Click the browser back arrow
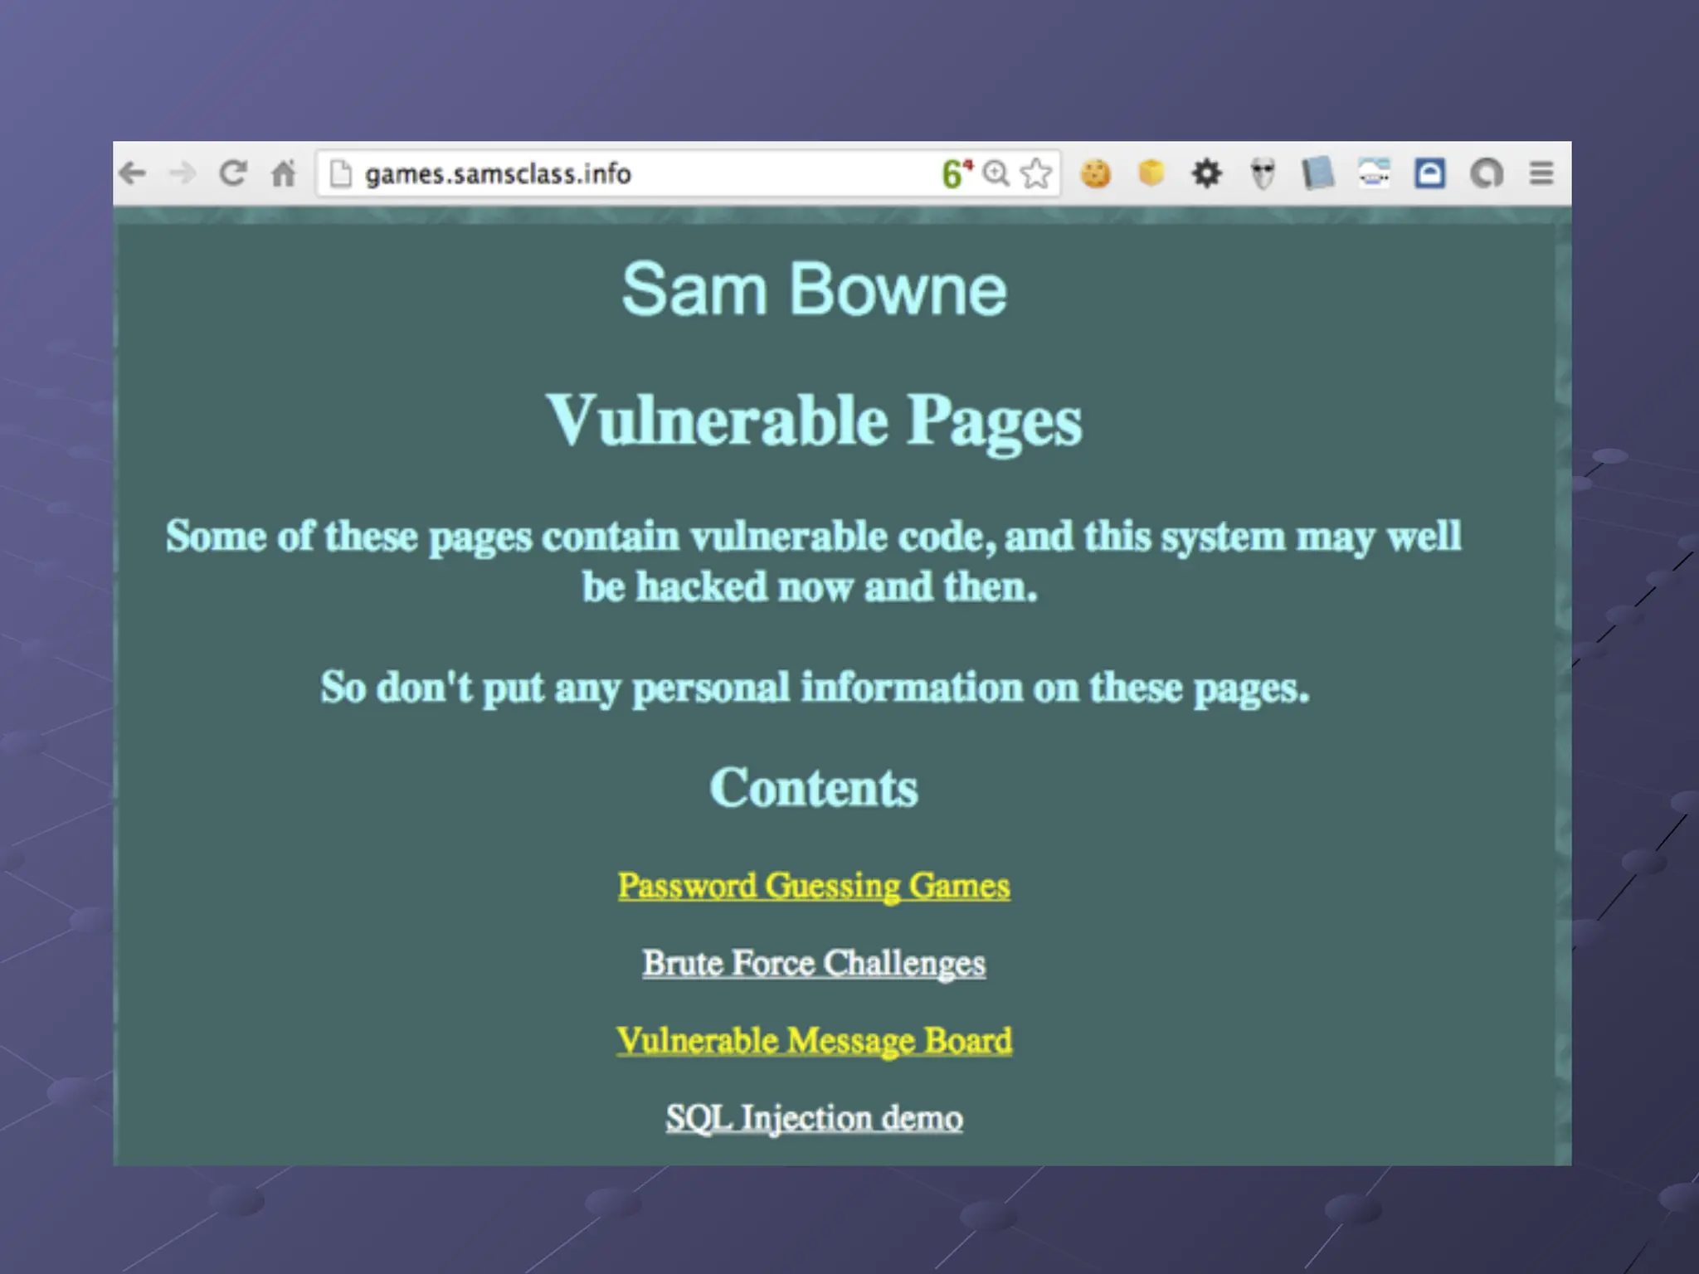The width and height of the screenshot is (1699, 1274). [x=133, y=173]
